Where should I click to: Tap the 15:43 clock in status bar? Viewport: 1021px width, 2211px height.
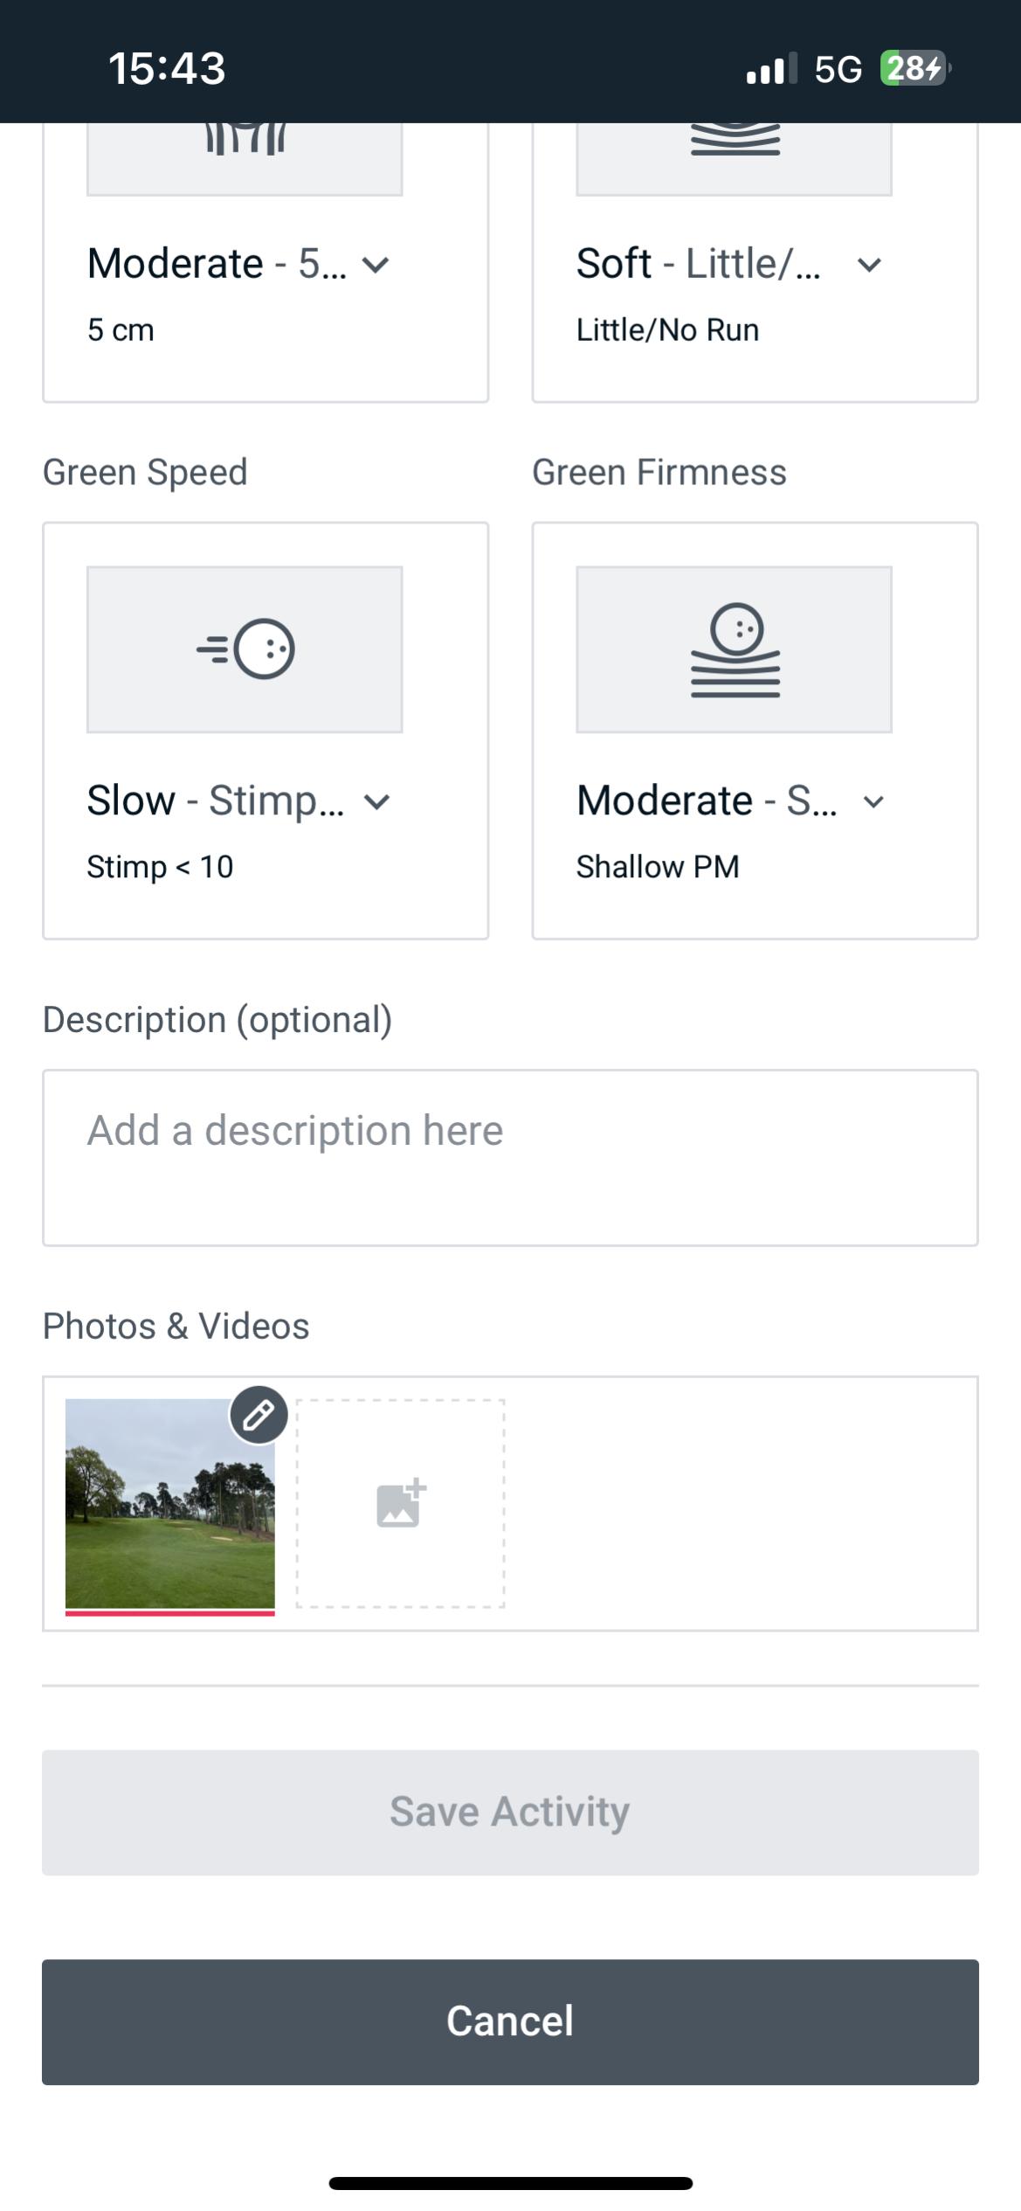(x=167, y=68)
